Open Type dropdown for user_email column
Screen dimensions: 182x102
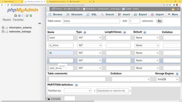tap(90, 68)
